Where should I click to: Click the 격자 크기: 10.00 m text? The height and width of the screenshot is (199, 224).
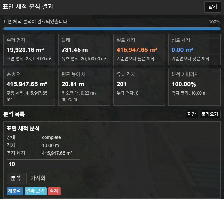coord(189,93)
